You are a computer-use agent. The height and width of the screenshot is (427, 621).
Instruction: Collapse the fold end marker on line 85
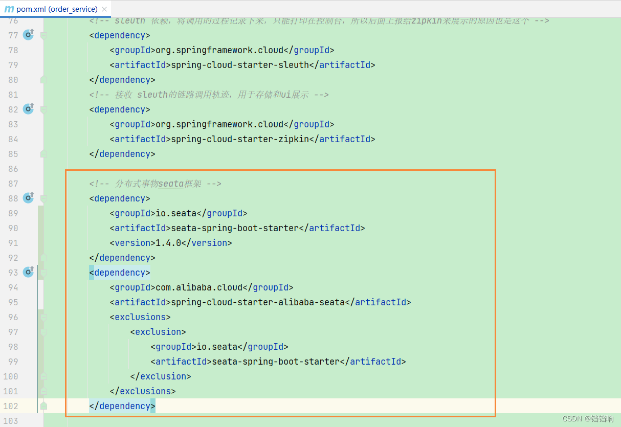point(43,153)
